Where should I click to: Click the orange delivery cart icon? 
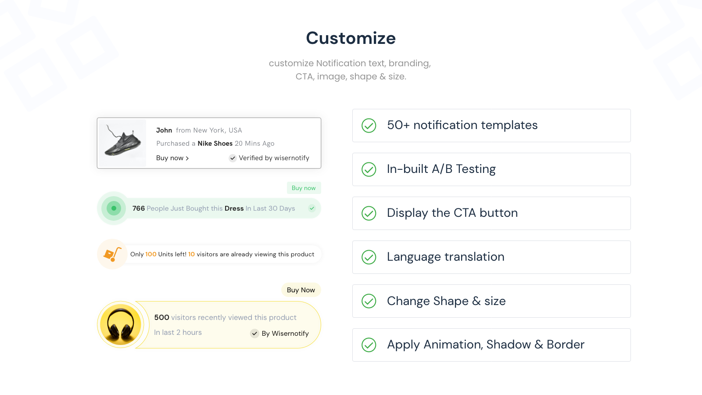[112, 254]
